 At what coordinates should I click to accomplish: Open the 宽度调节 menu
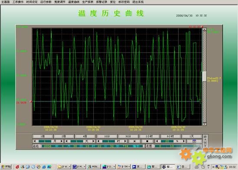(x=59, y=2)
